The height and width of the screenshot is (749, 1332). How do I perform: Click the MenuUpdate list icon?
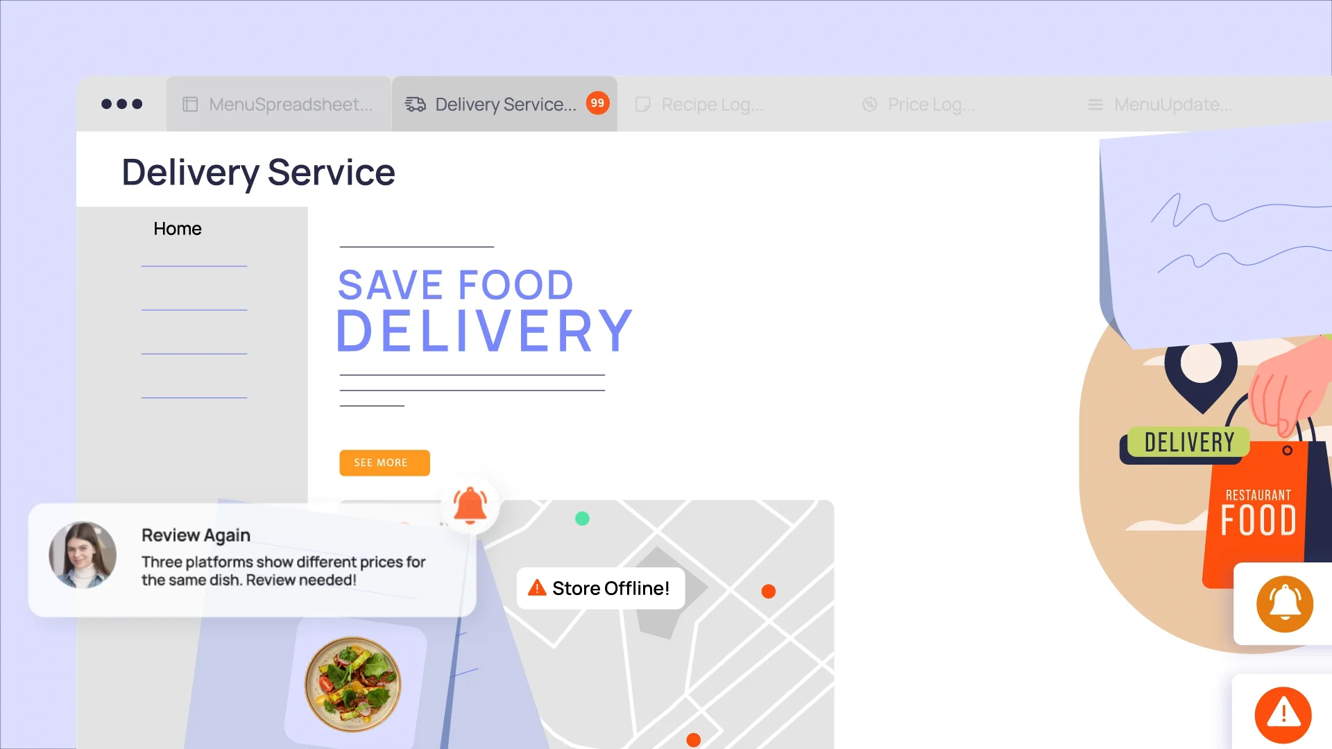click(1095, 104)
